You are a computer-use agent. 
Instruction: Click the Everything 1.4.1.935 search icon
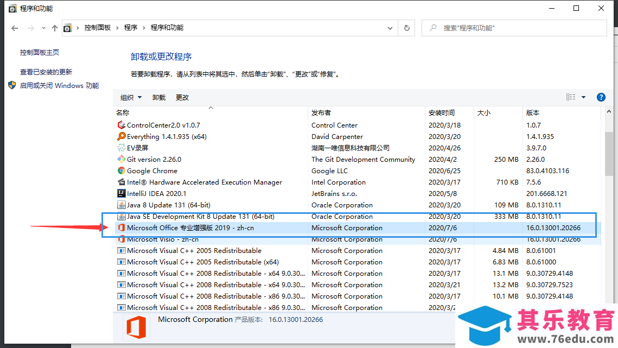point(122,136)
